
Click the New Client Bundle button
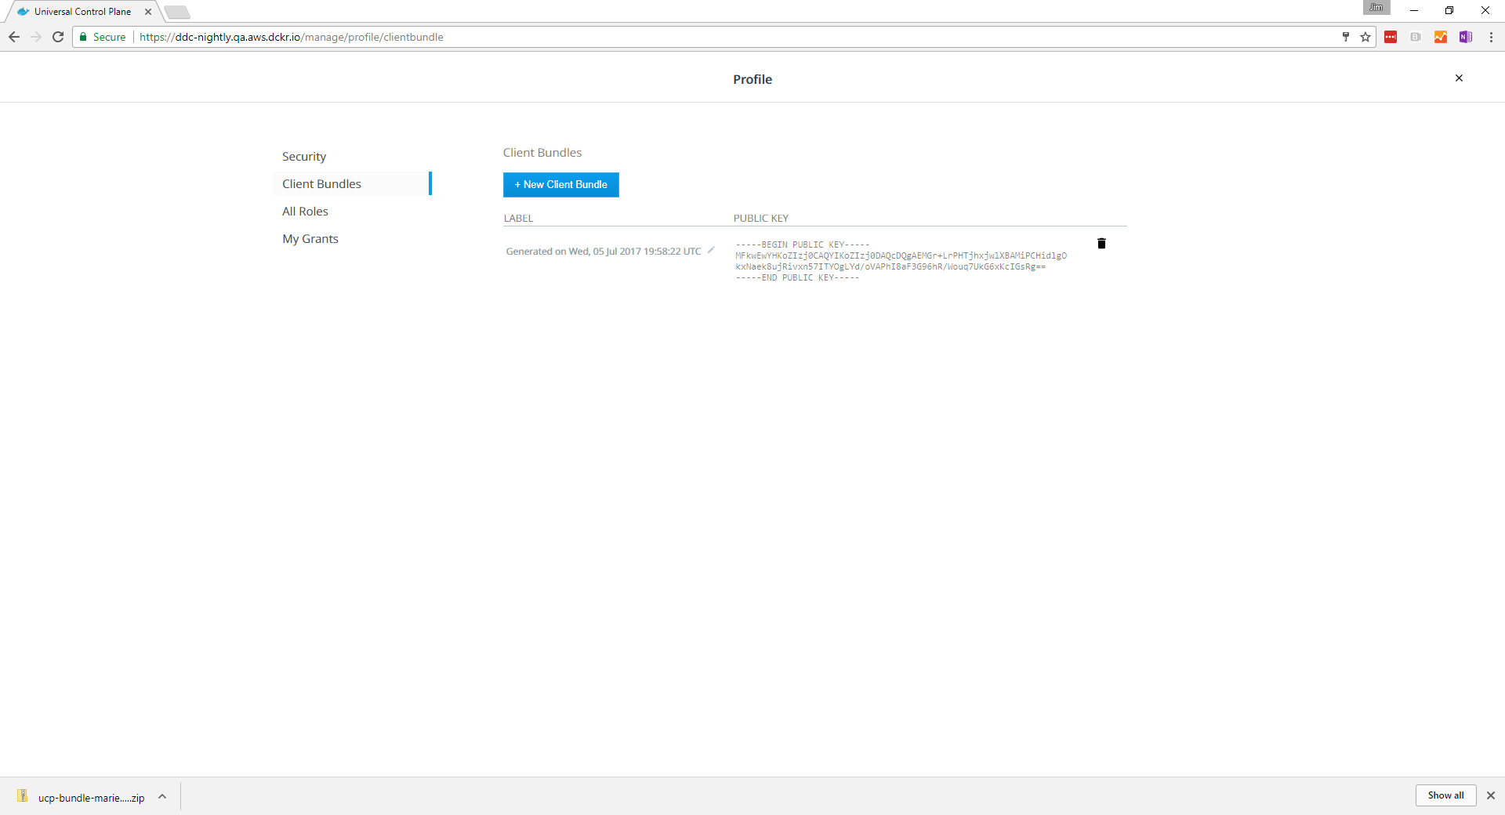coord(560,185)
